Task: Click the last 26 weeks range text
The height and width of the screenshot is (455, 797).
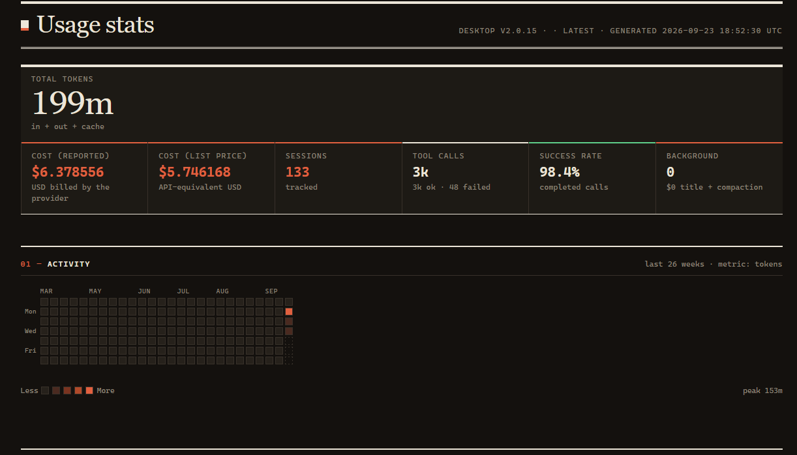Action: tap(674, 264)
